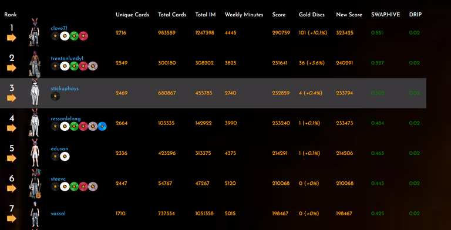
Task: Open ressonlelong's profile link
Action: (x=66, y=119)
